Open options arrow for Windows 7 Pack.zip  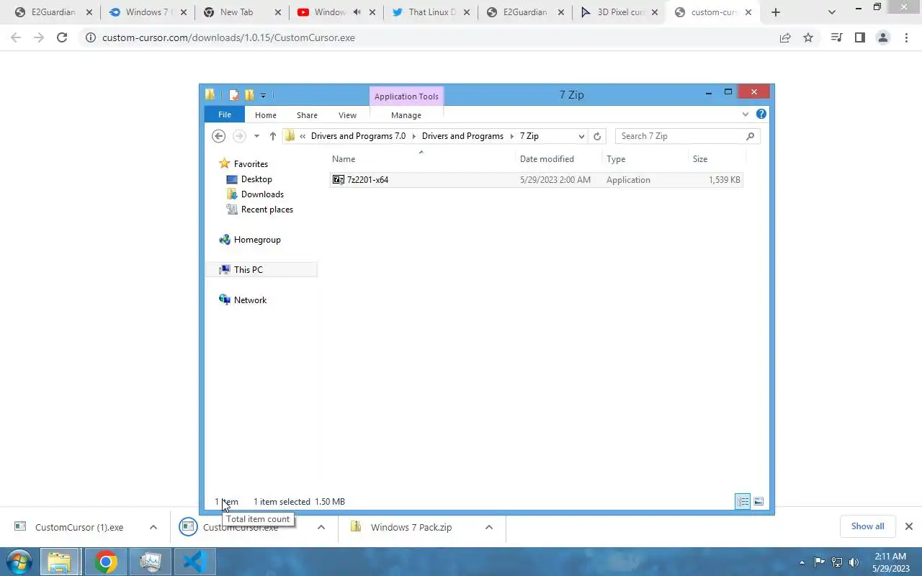click(x=488, y=527)
